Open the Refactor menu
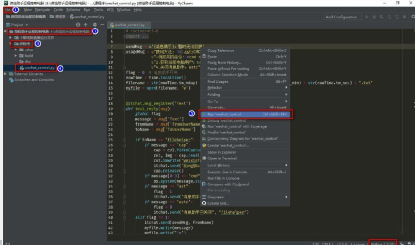 [73, 10]
